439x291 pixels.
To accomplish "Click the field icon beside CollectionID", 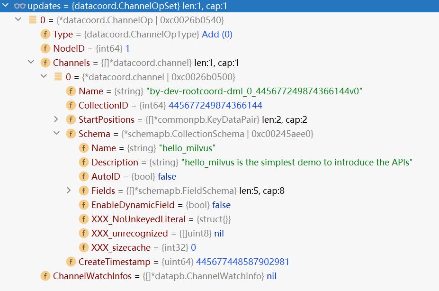I will 71,105.
